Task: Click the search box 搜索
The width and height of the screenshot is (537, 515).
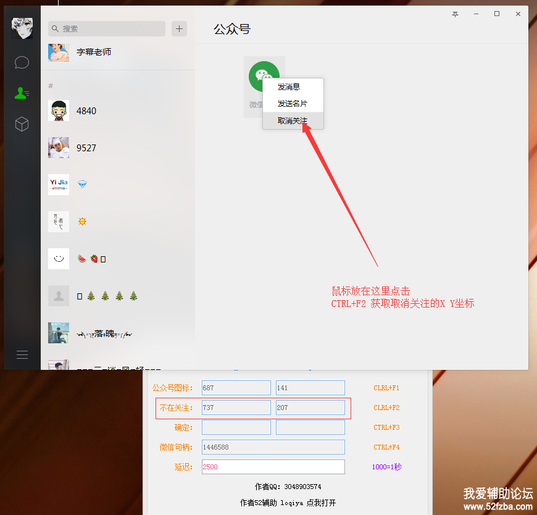Action: 107,29
